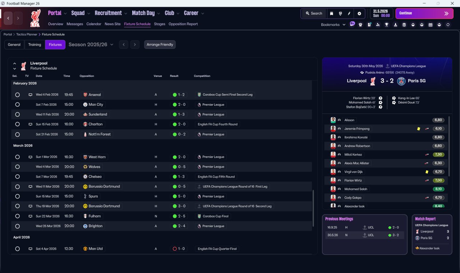The height and width of the screenshot is (273, 460).
Task: Open the Opposition Report submenu item
Action: point(183,24)
